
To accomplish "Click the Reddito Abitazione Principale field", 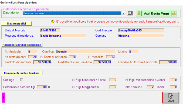I will pos(168,62).
